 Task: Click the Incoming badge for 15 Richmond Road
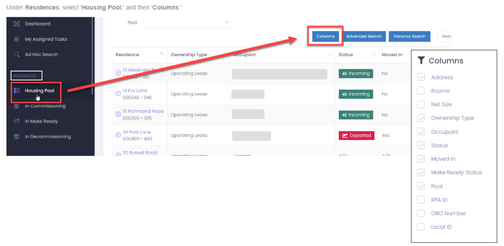pos(356,115)
